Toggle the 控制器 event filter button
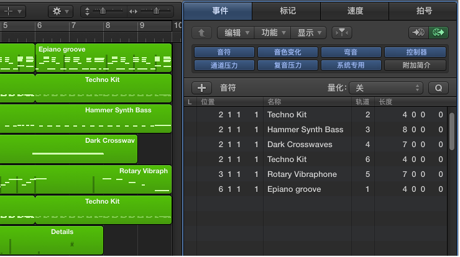The width and height of the screenshot is (460, 257). point(415,52)
